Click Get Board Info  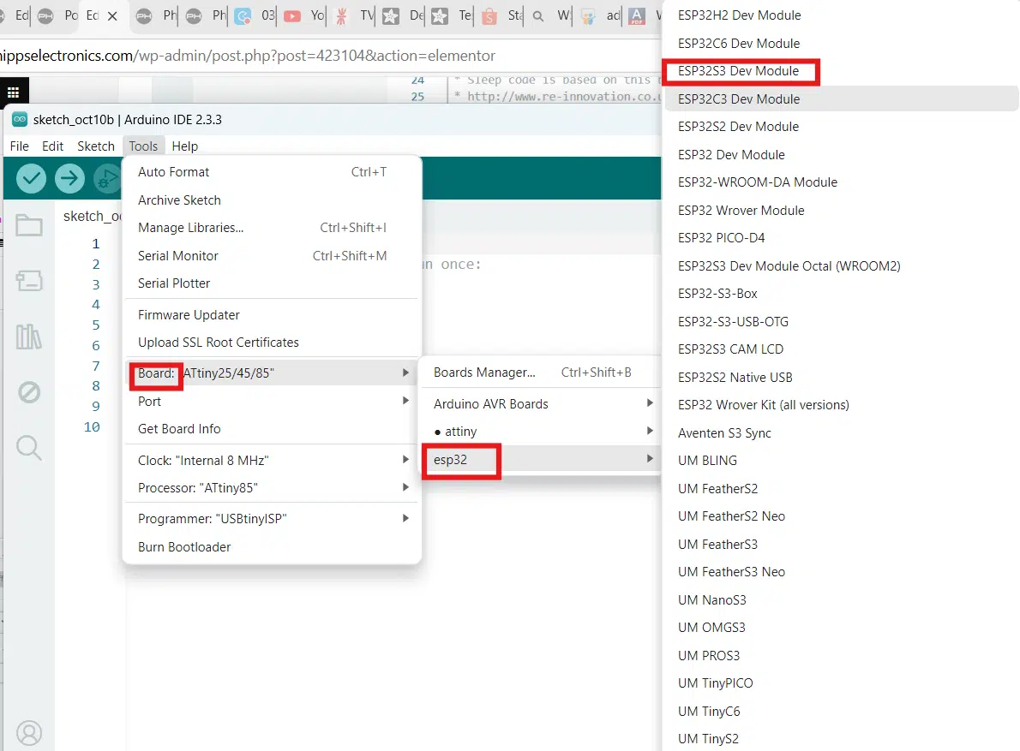pos(272,429)
